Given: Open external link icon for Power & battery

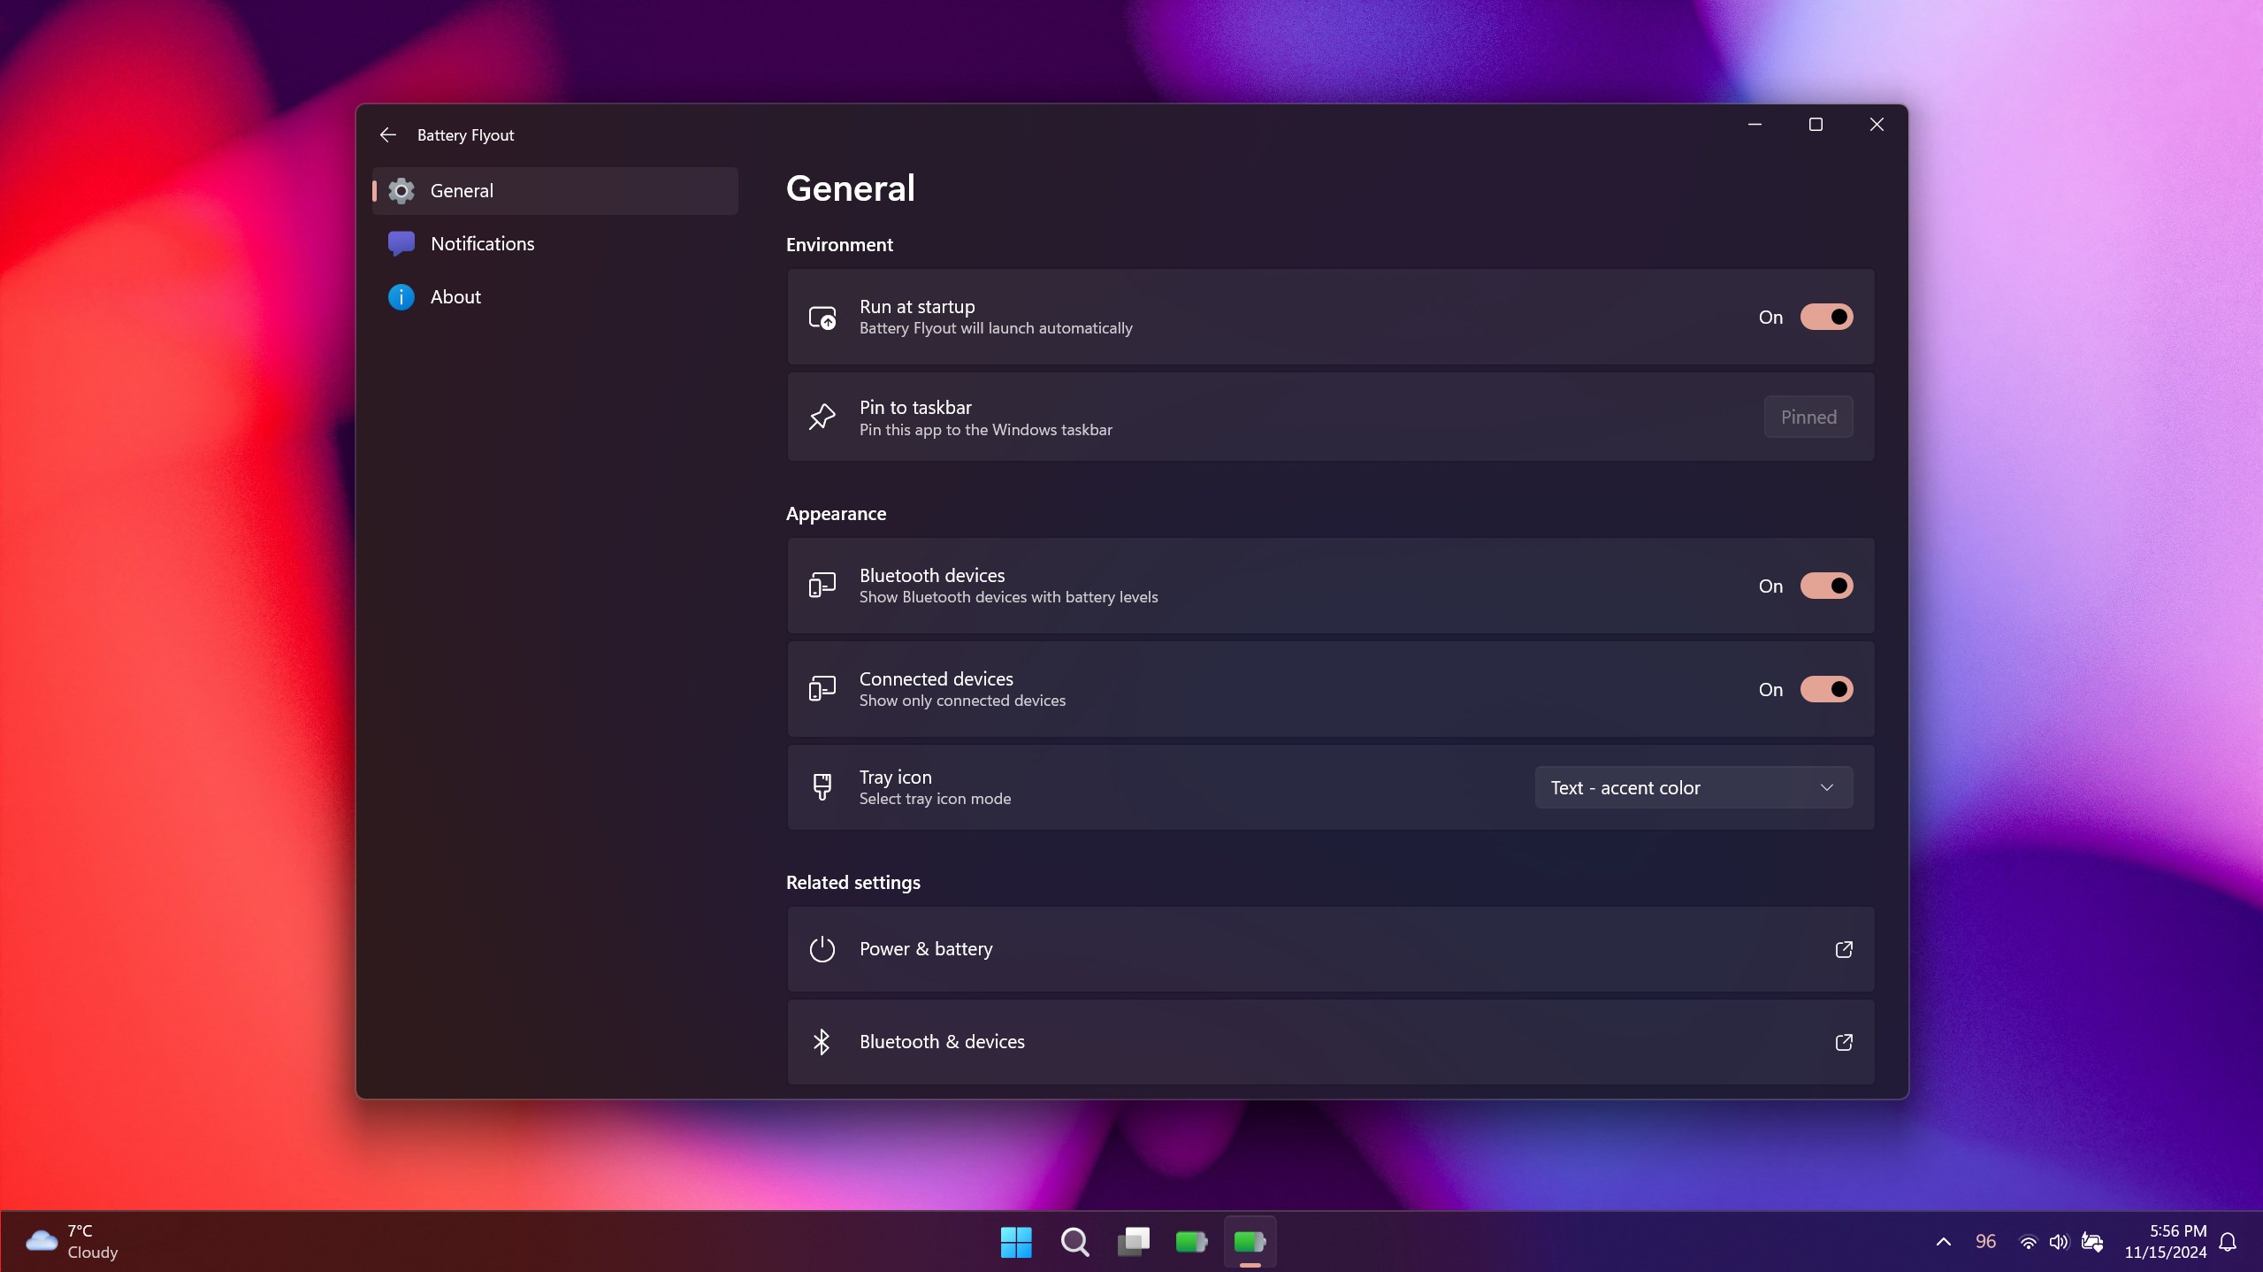Looking at the screenshot, I should [1843, 949].
